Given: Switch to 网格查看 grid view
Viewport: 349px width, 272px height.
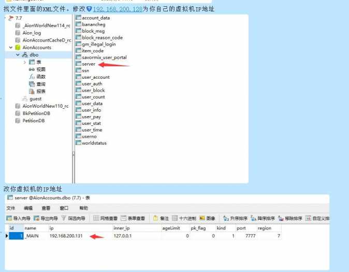Looking at the screenshot, I should [106, 218].
